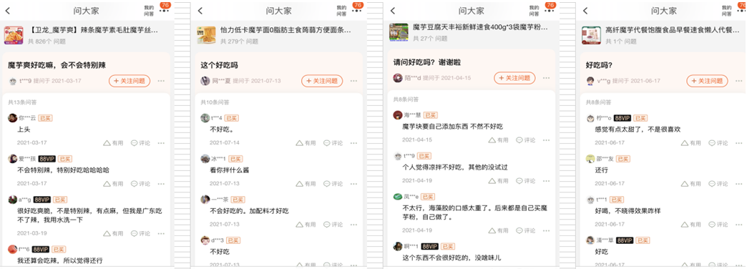Select the 共13条问答 count label

[x=23, y=102]
